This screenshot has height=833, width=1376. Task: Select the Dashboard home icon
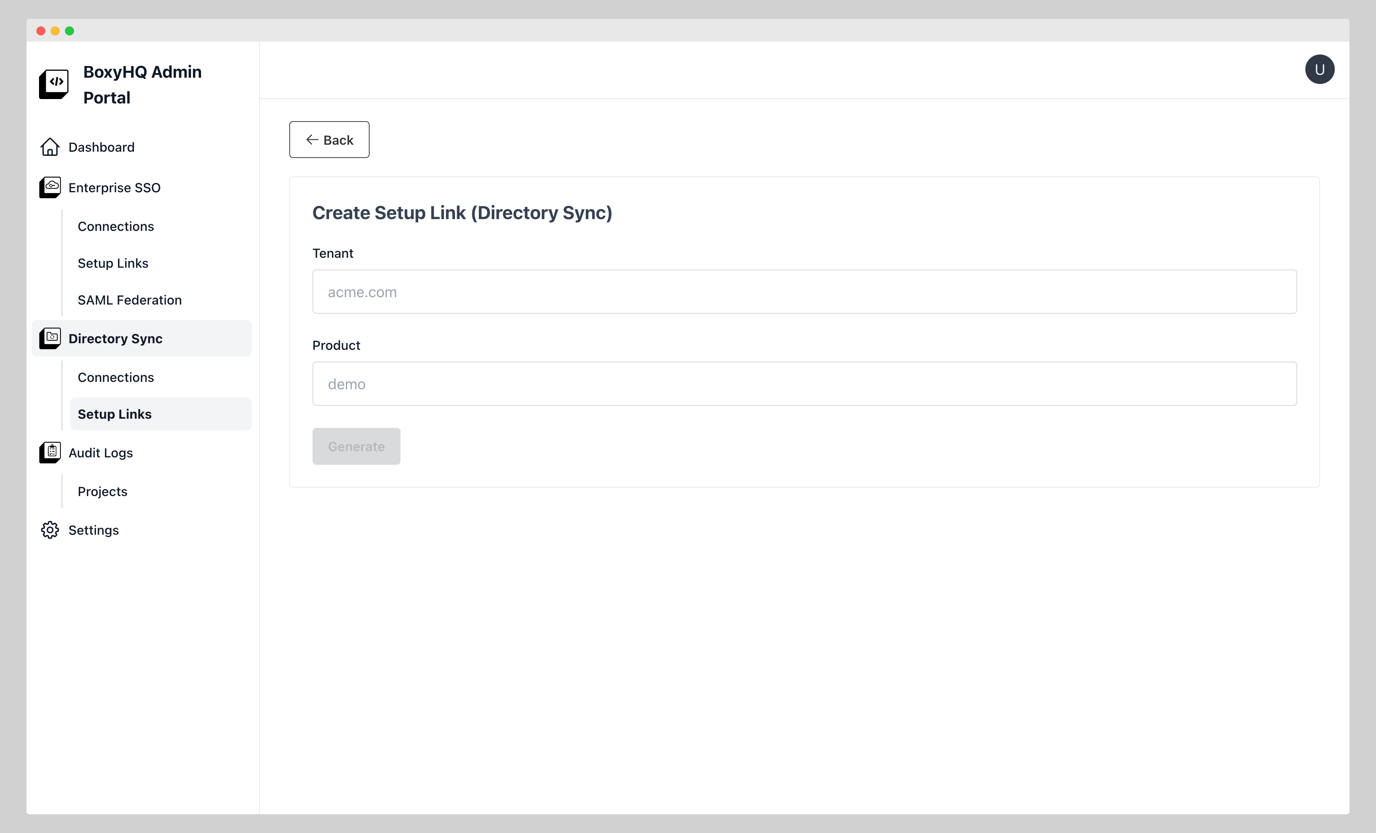pos(50,146)
